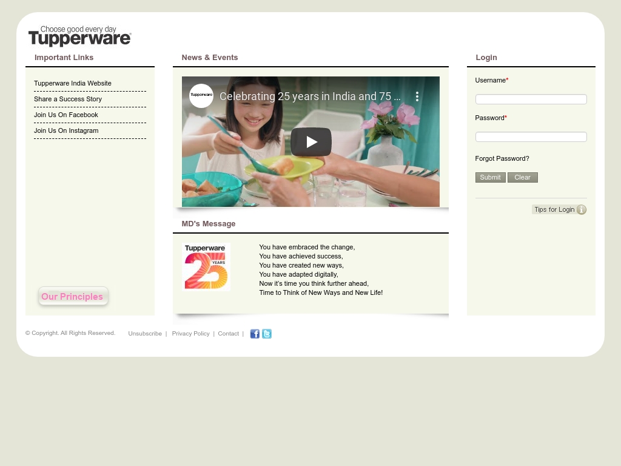Click the Tupperware channel avatar on the video
The height and width of the screenshot is (466, 621).
tap(201, 95)
